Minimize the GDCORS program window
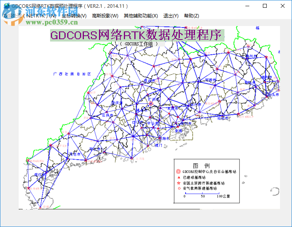The width and height of the screenshot is (292, 227). pyautogui.click(x=247, y=6)
